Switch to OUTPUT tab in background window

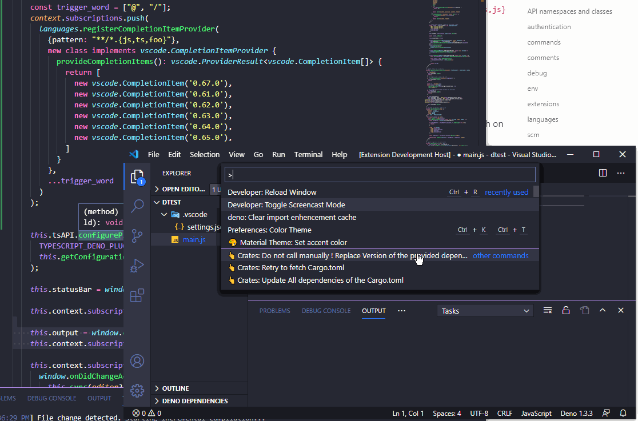click(x=99, y=398)
